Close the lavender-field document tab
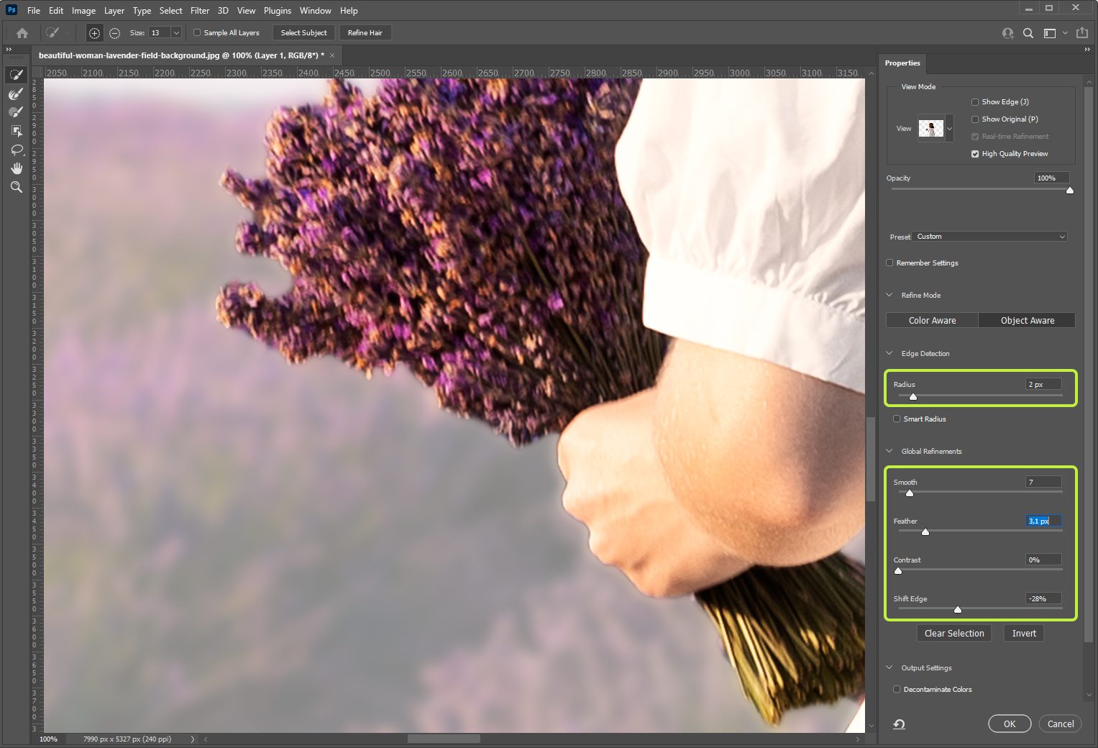Viewport: 1098px width, 748px height. tap(332, 55)
